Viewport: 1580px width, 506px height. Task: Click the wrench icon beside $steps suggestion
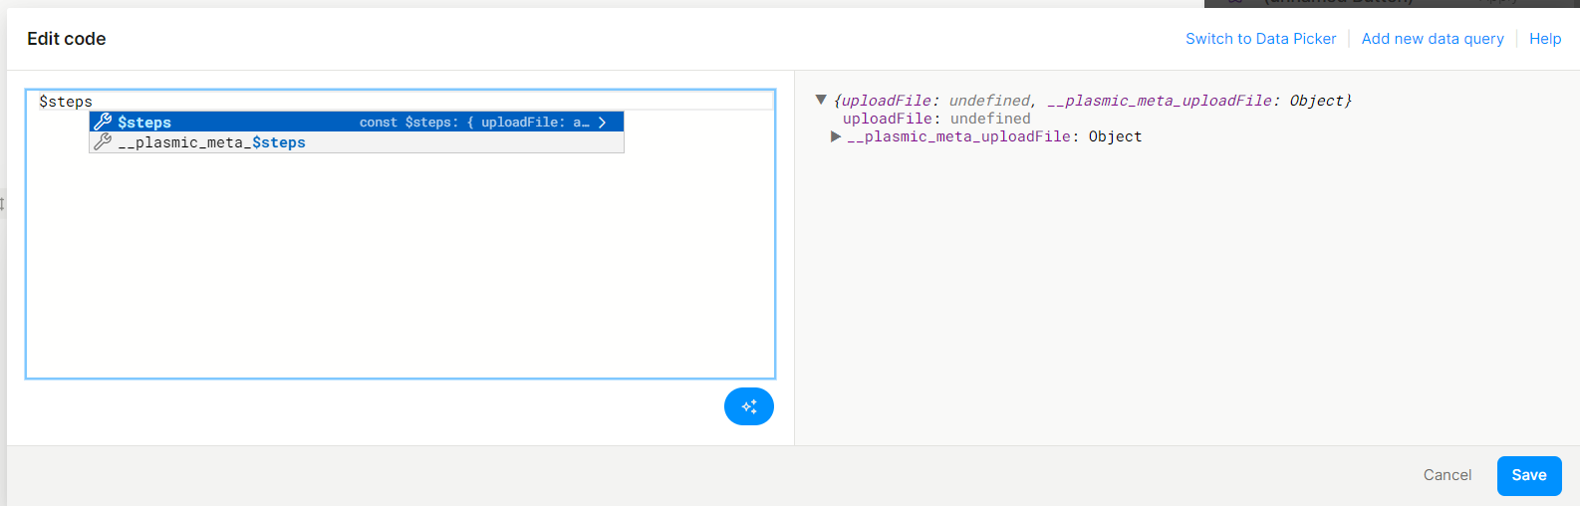pyautogui.click(x=103, y=123)
